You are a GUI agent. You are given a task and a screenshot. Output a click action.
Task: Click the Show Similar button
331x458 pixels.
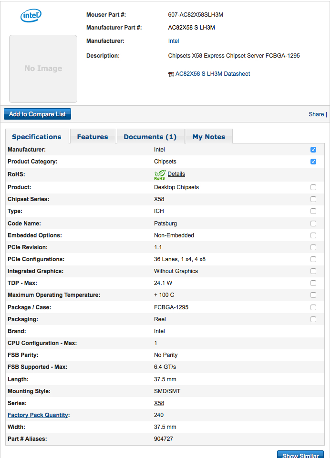(300, 455)
